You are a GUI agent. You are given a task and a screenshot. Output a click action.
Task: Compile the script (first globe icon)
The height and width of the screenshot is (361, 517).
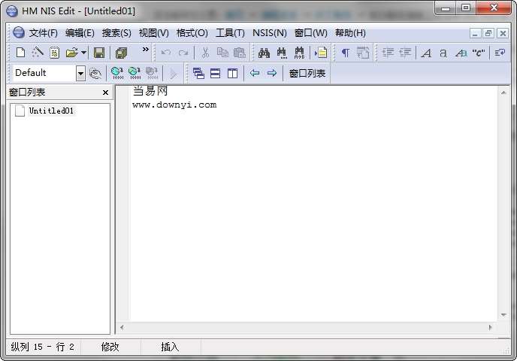click(x=117, y=73)
